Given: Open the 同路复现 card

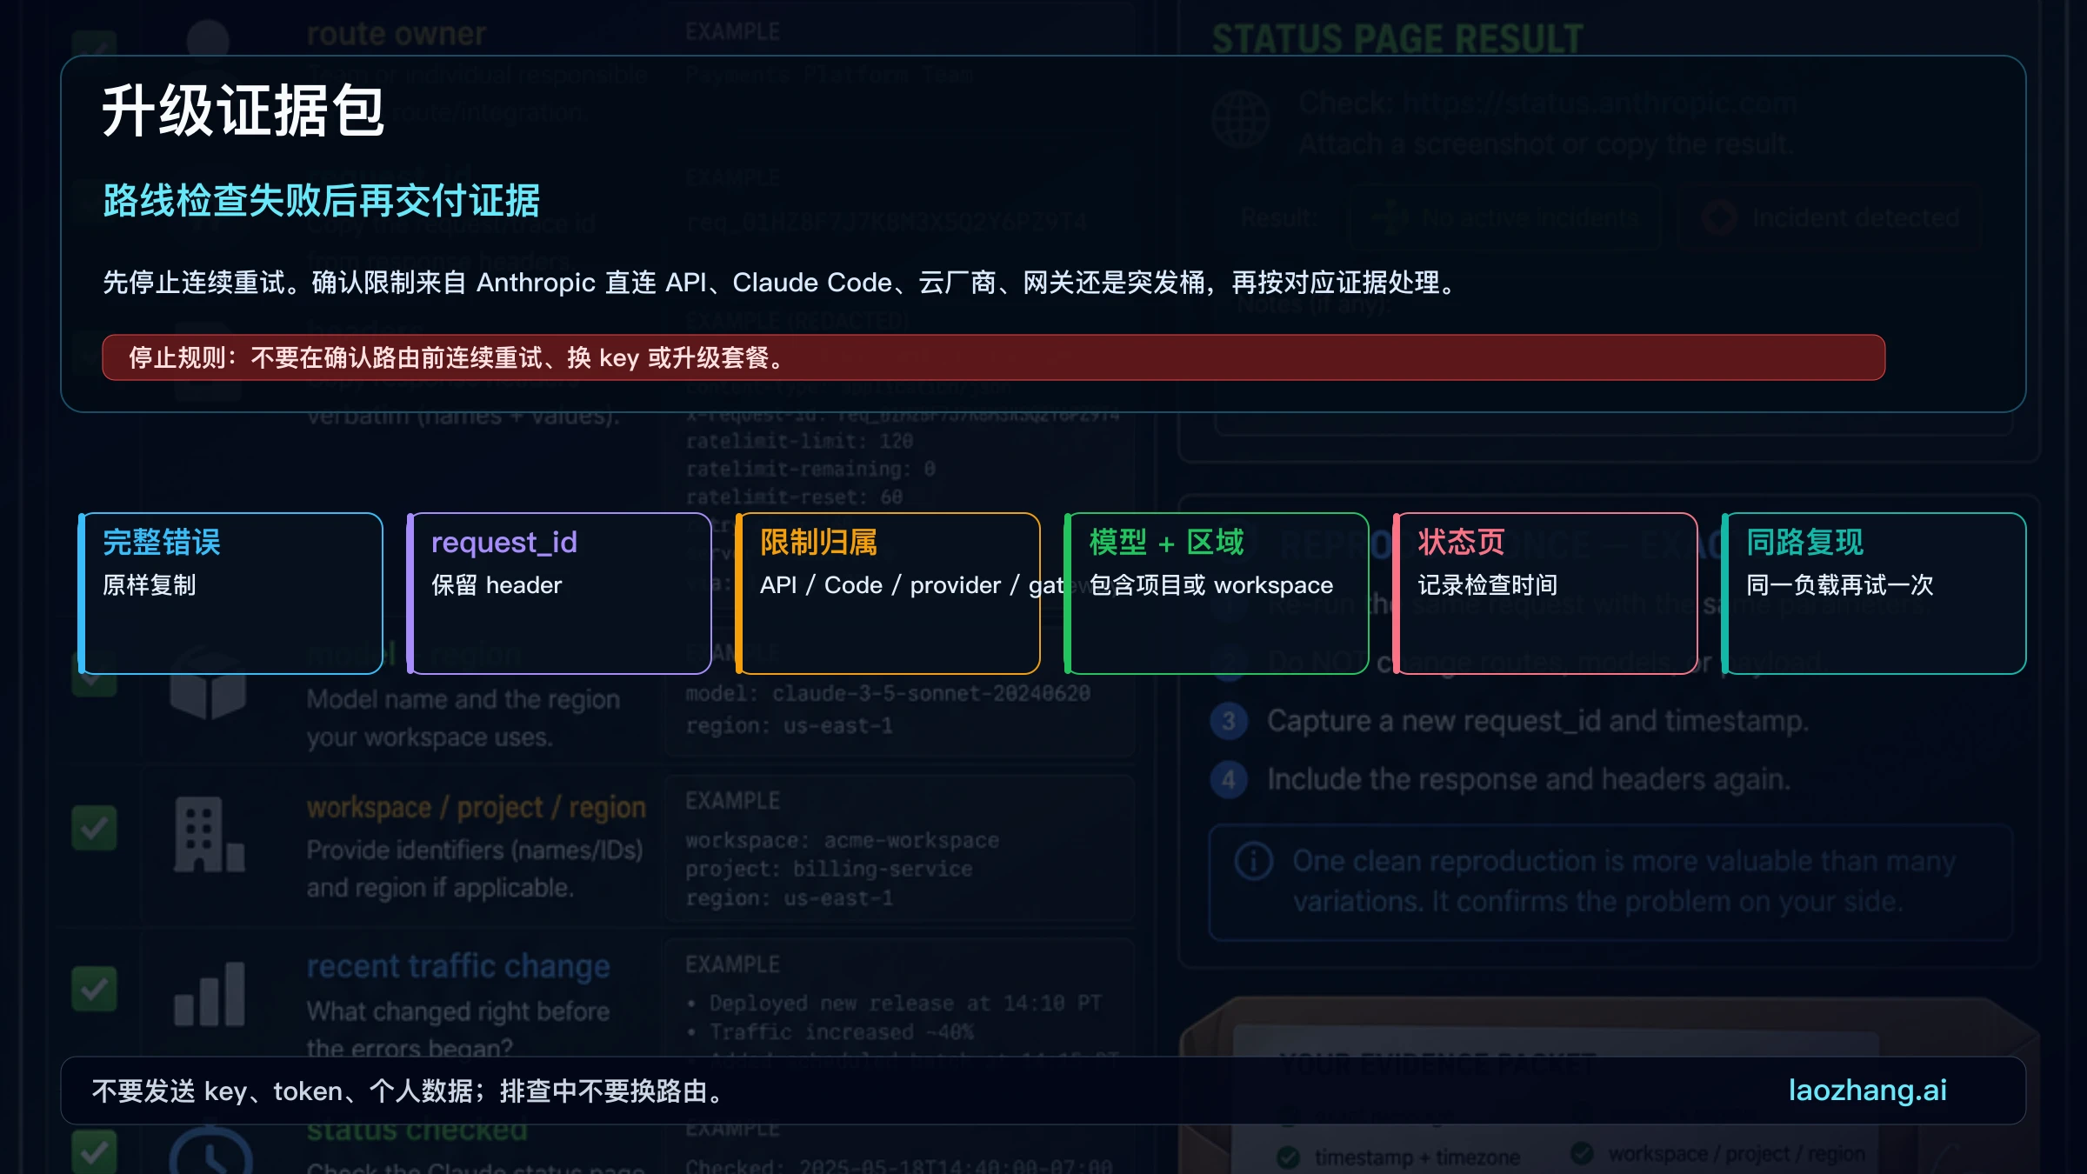Looking at the screenshot, I should tap(1874, 593).
